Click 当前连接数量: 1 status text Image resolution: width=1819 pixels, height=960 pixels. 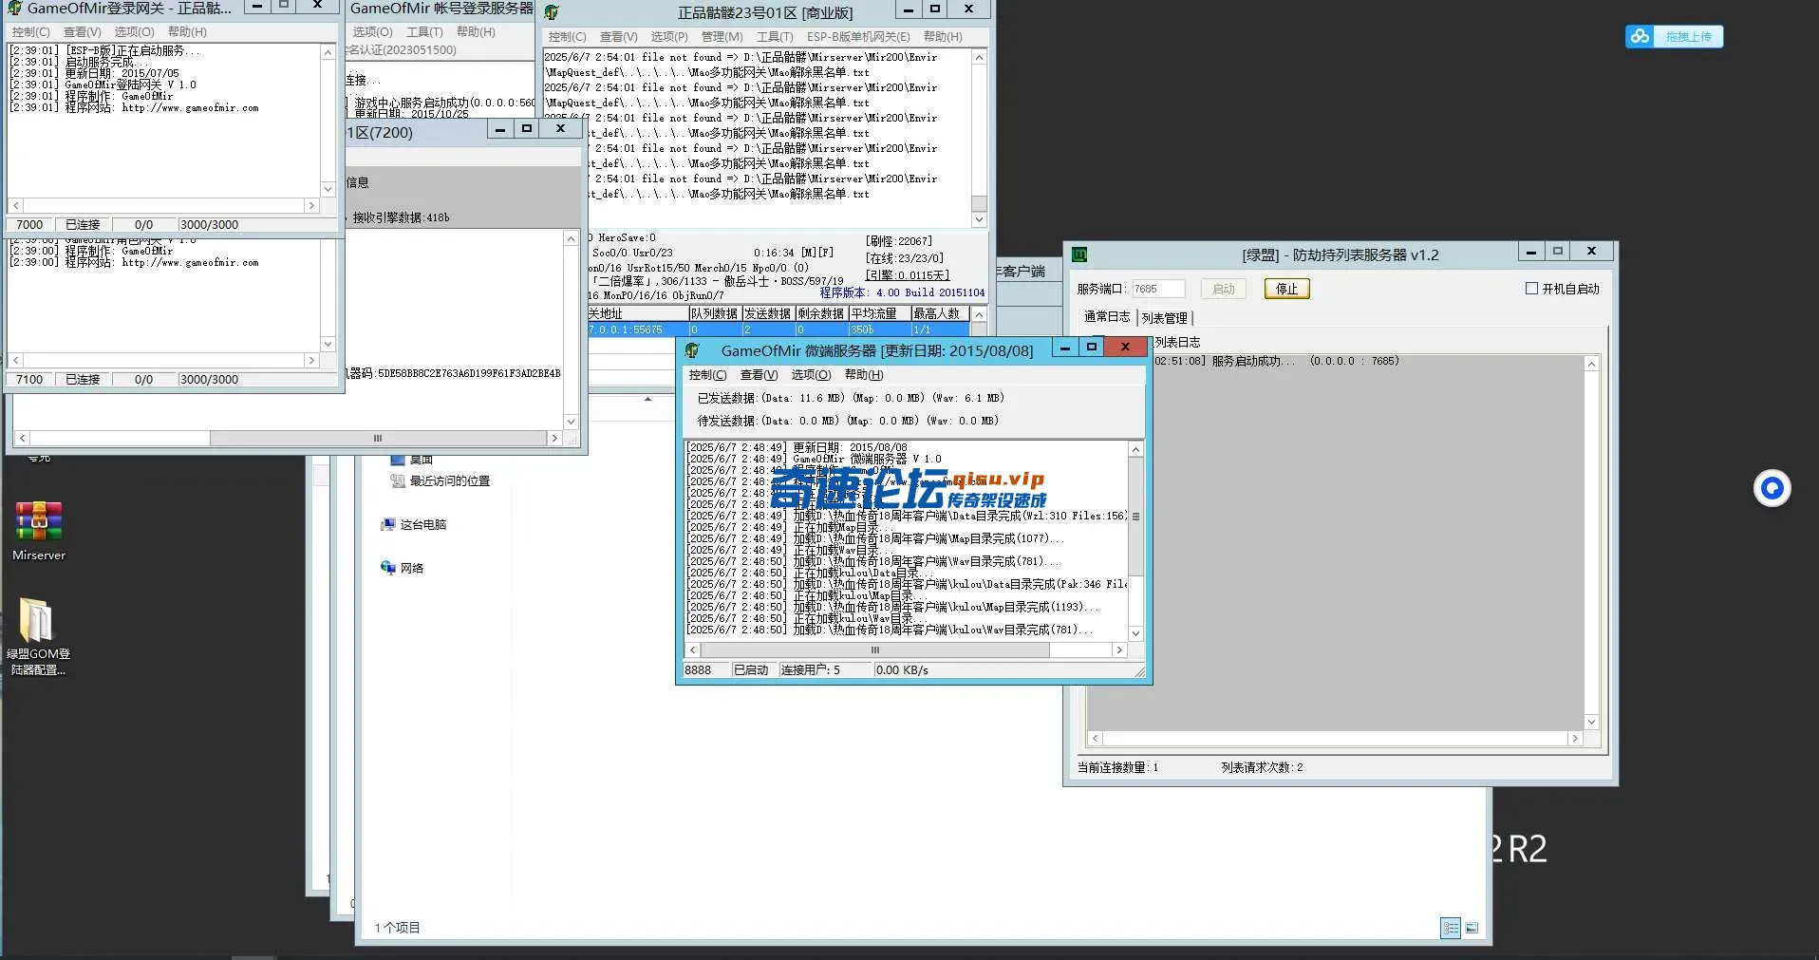point(1117,767)
